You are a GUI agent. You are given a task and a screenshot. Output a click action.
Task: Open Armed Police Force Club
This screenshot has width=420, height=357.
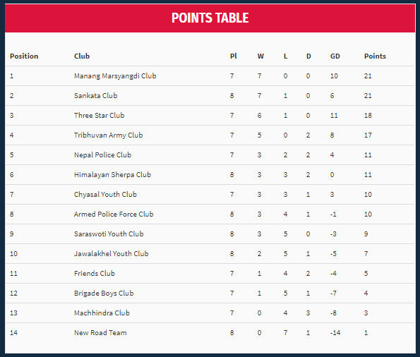pos(114,214)
